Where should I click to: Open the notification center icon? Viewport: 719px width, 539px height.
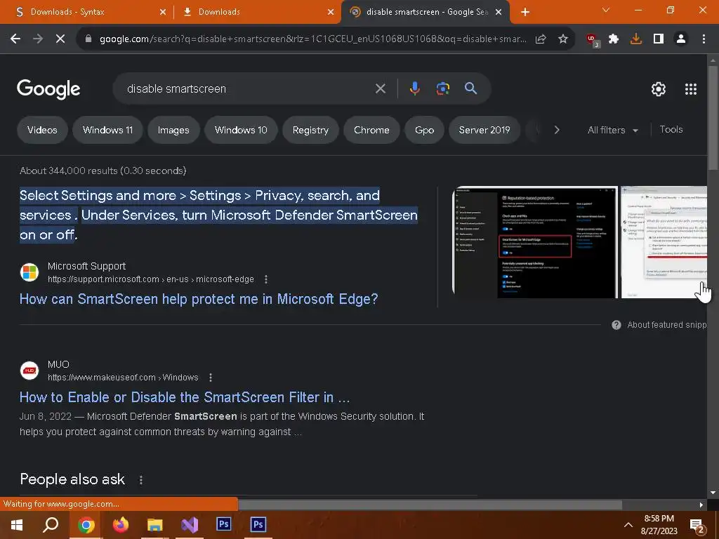[x=697, y=526]
